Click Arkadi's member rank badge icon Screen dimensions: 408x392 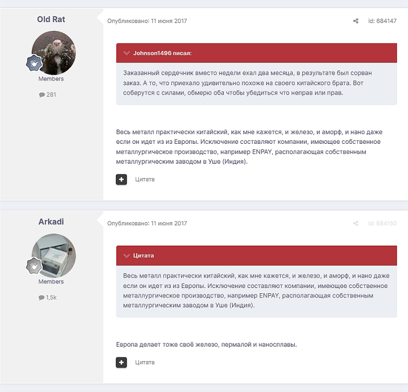click(x=34, y=266)
